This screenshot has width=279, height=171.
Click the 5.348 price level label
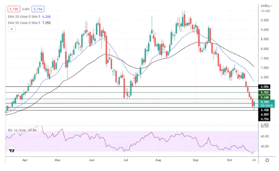[264, 97]
